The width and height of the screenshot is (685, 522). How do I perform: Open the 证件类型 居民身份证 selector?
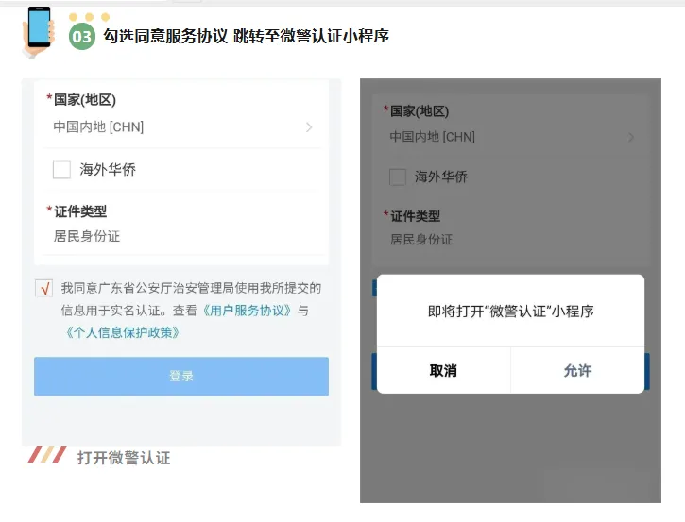[x=87, y=236]
